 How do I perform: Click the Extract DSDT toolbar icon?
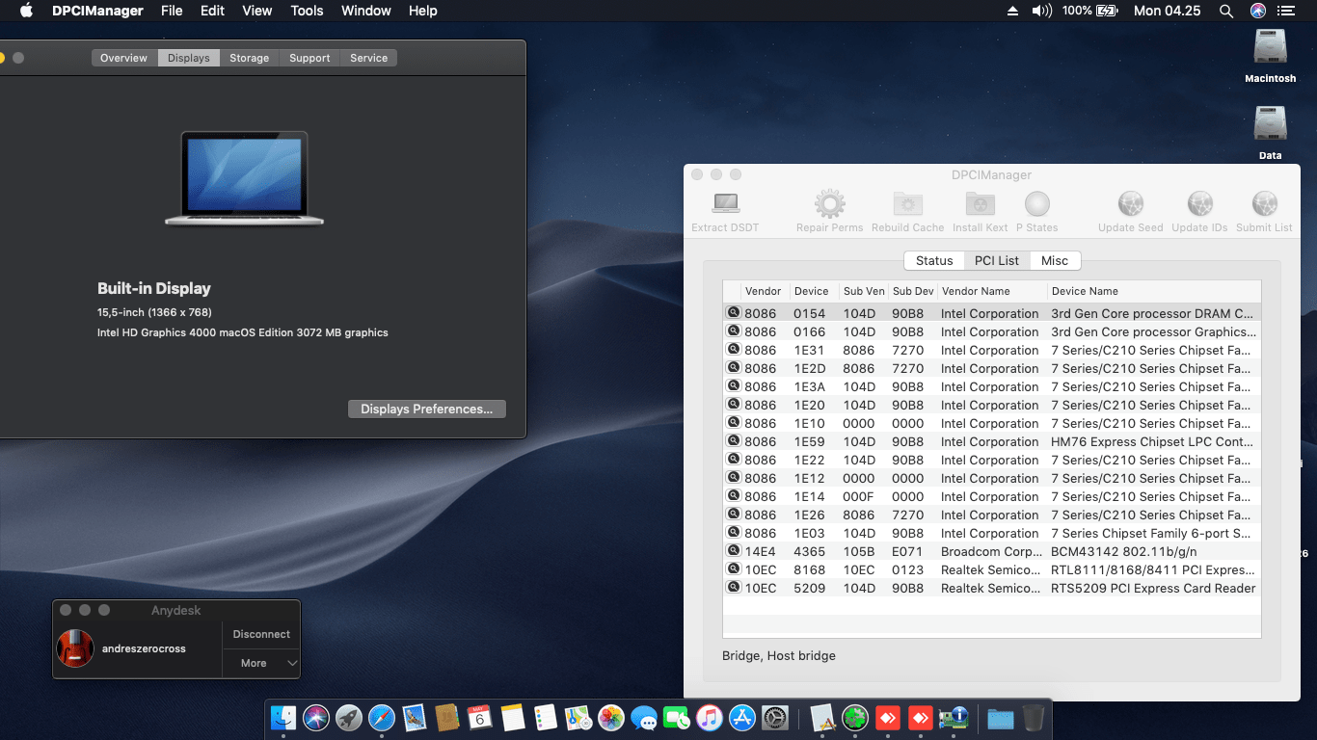click(725, 204)
